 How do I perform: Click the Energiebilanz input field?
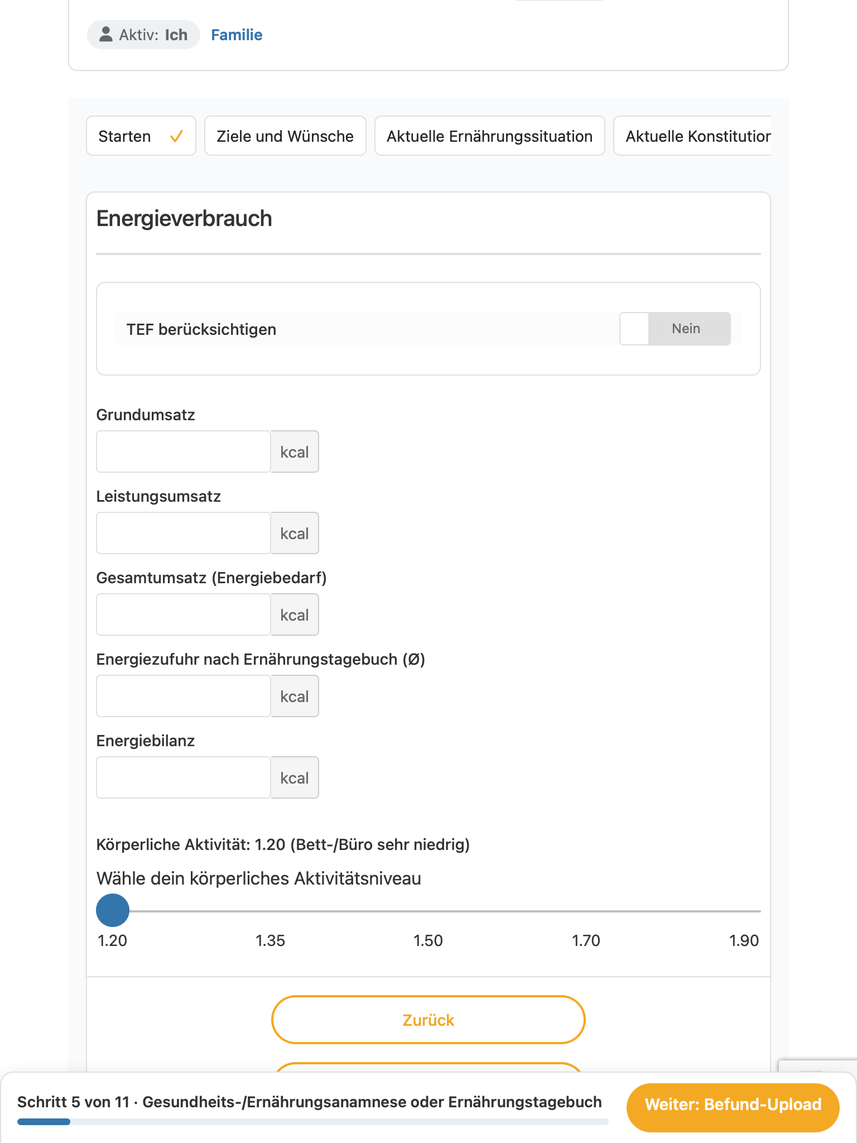point(184,777)
